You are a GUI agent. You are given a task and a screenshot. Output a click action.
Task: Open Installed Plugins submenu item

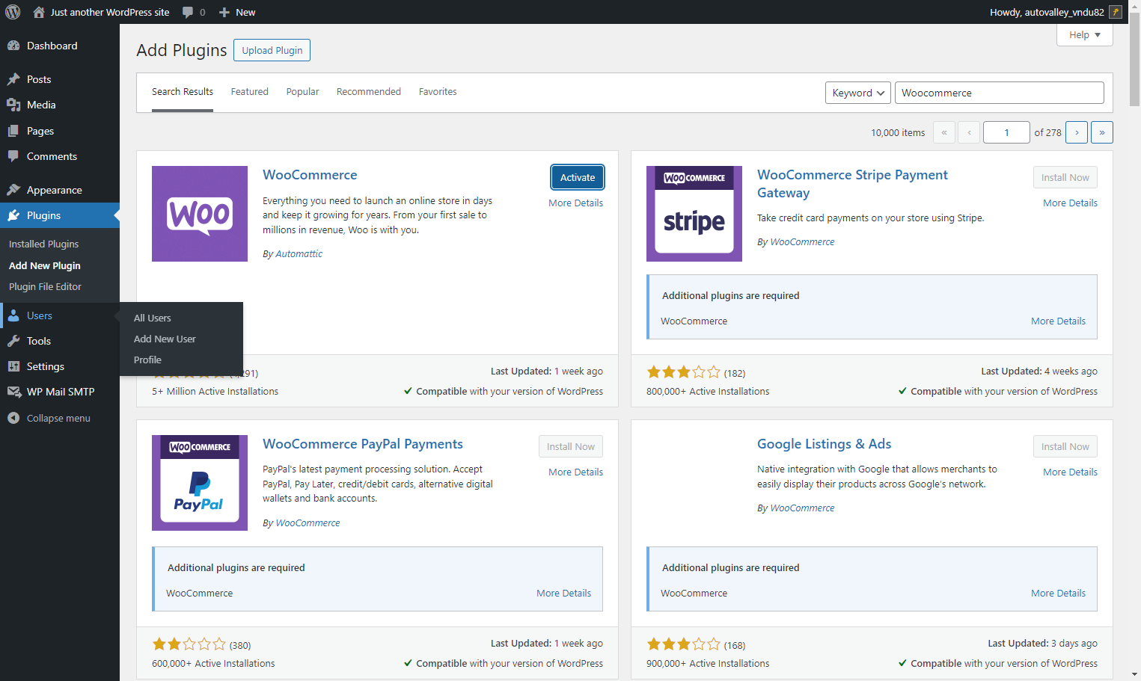43,244
